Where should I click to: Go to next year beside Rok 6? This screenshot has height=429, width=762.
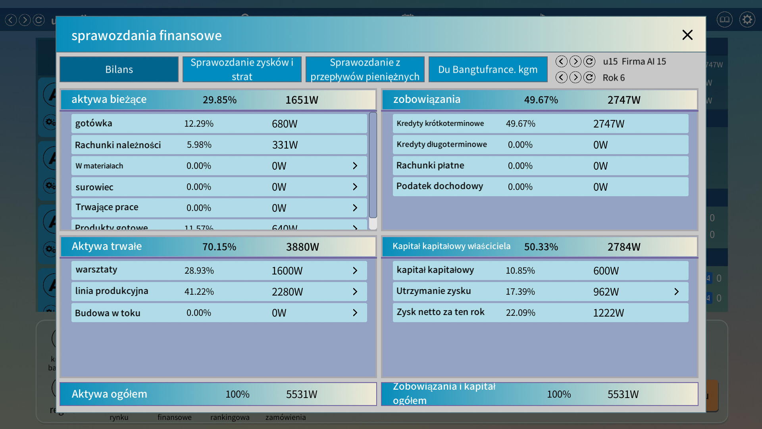(x=575, y=77)
